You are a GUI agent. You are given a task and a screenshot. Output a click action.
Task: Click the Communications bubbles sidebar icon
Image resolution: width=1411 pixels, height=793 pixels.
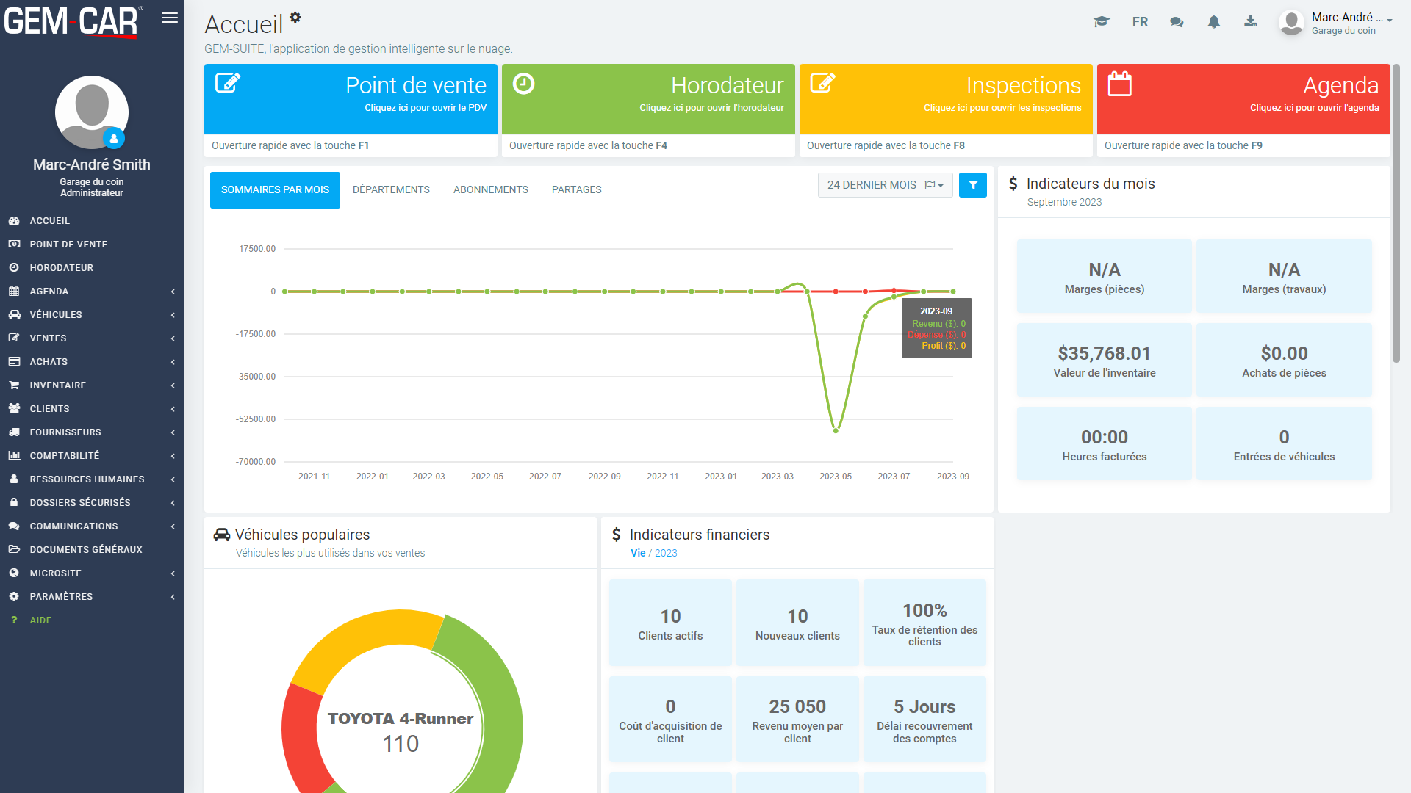pos(14,526)
